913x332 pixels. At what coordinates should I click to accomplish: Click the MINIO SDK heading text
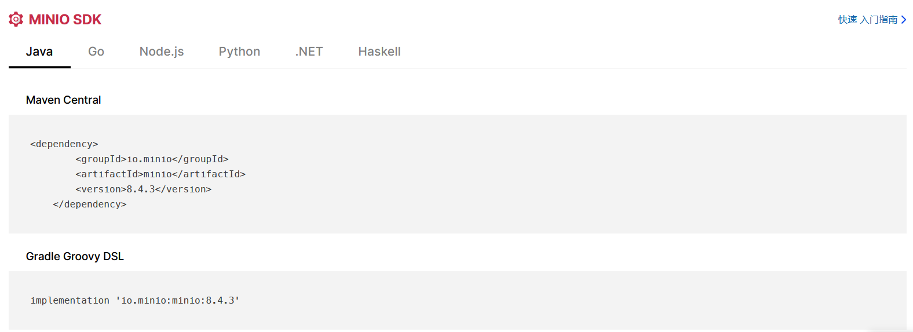pos(65,20)
